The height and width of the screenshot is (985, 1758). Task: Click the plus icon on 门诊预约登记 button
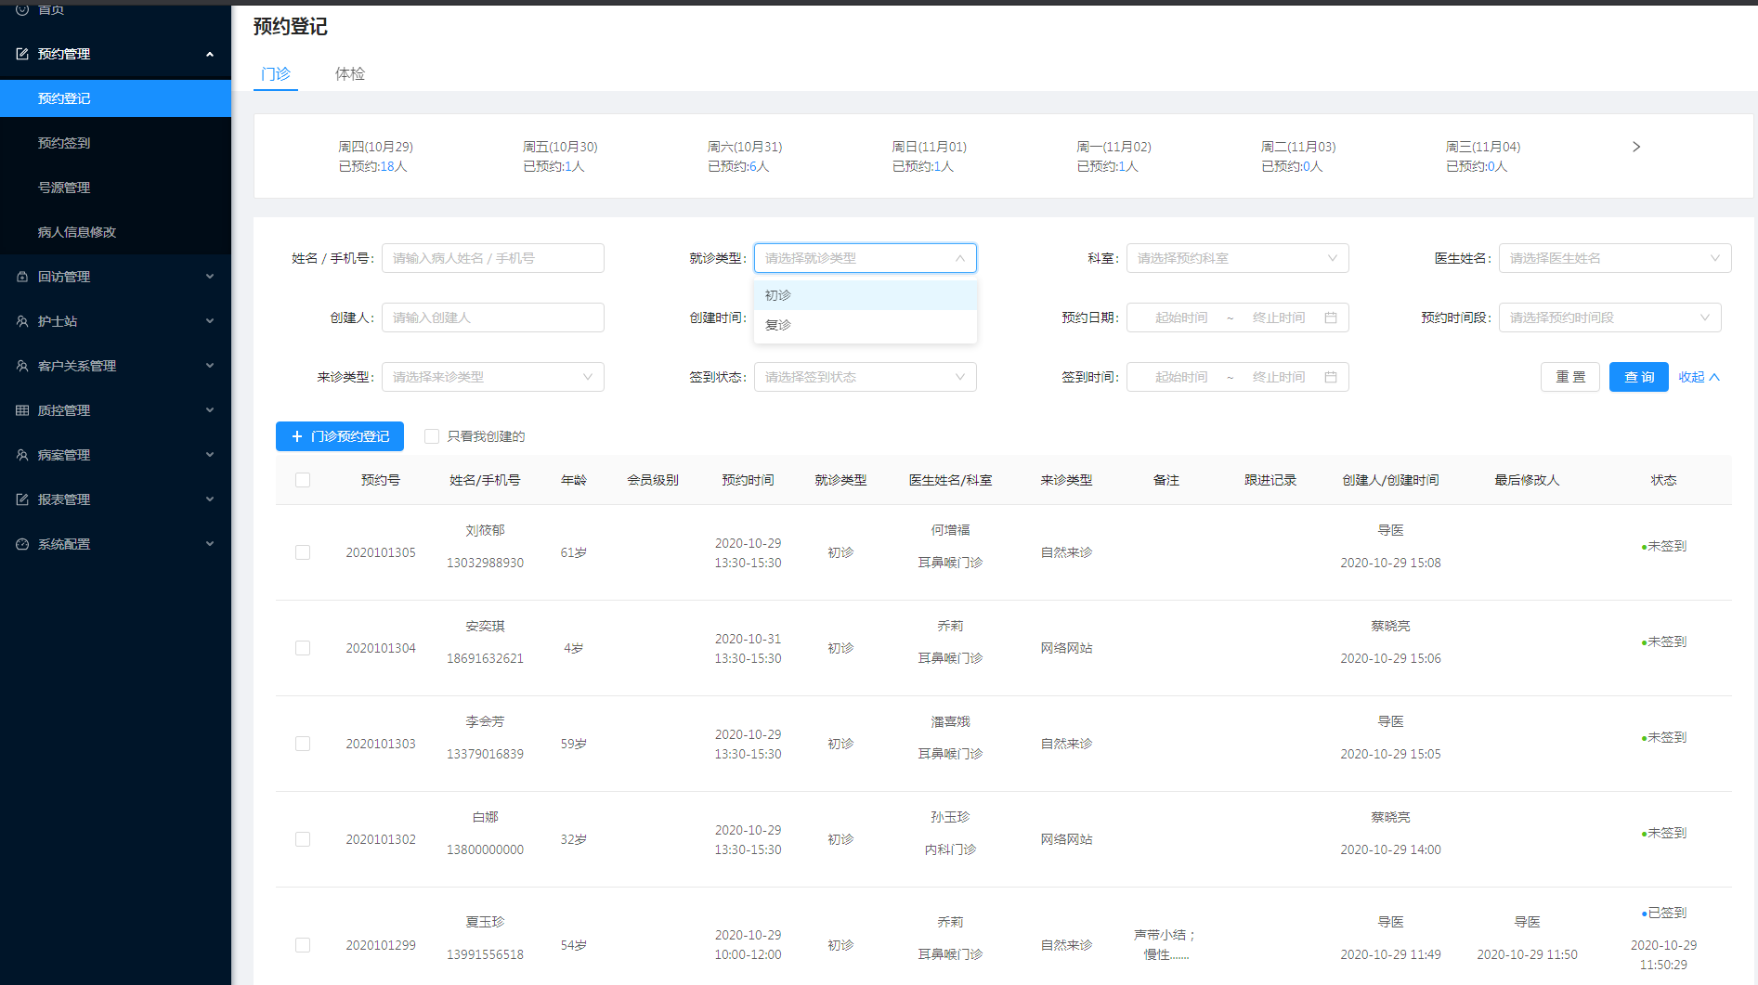(x=297, y=436)
